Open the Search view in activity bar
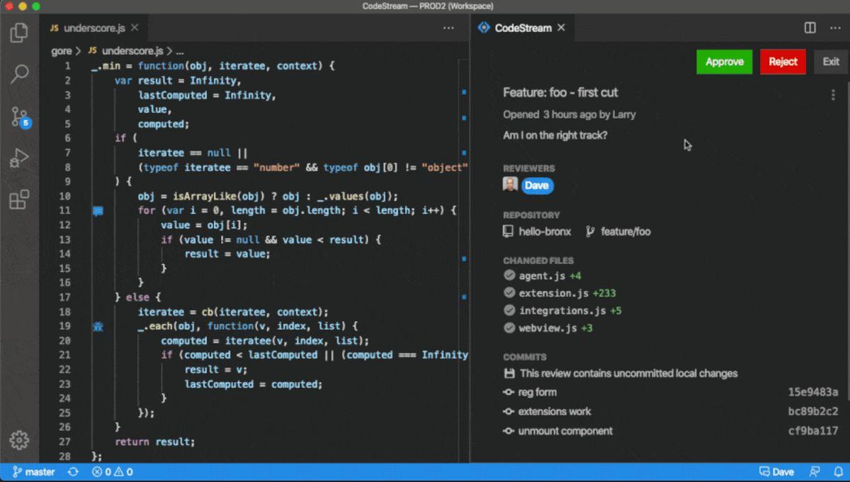The height and width of the screenshot is (482, 850). (19, 74)
